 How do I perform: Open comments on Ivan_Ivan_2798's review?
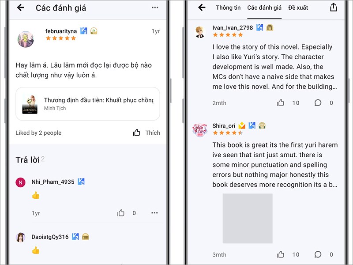(318, 103)
